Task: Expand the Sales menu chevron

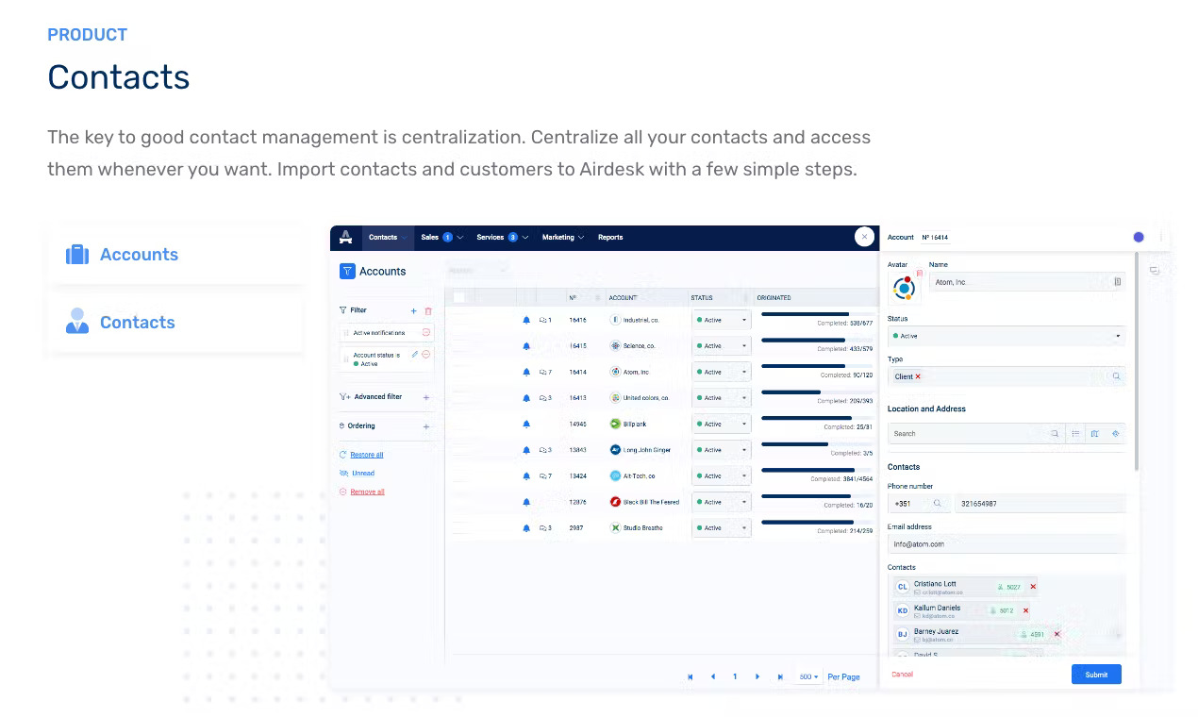Action: [460, 237]
